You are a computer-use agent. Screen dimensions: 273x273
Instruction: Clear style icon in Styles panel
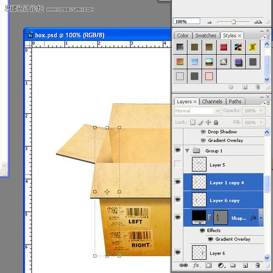231,87
